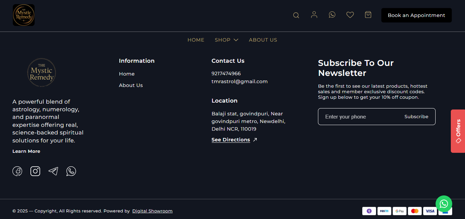Click the Mystic Remedy logo above the description
Image resolution: width=465 pixels, height=219 pixels.
42,72
